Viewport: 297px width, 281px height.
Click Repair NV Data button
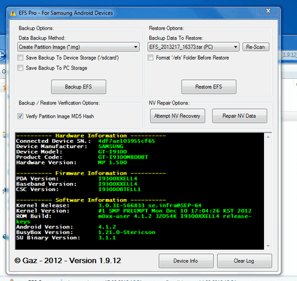tap(240, 116)
